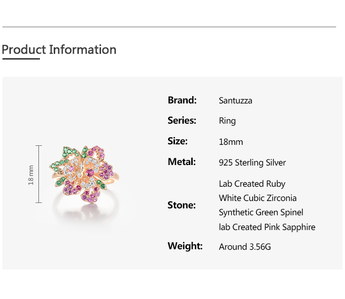Select the Size label
Viewport: 345px width, 299px height.
coord(177,141)
